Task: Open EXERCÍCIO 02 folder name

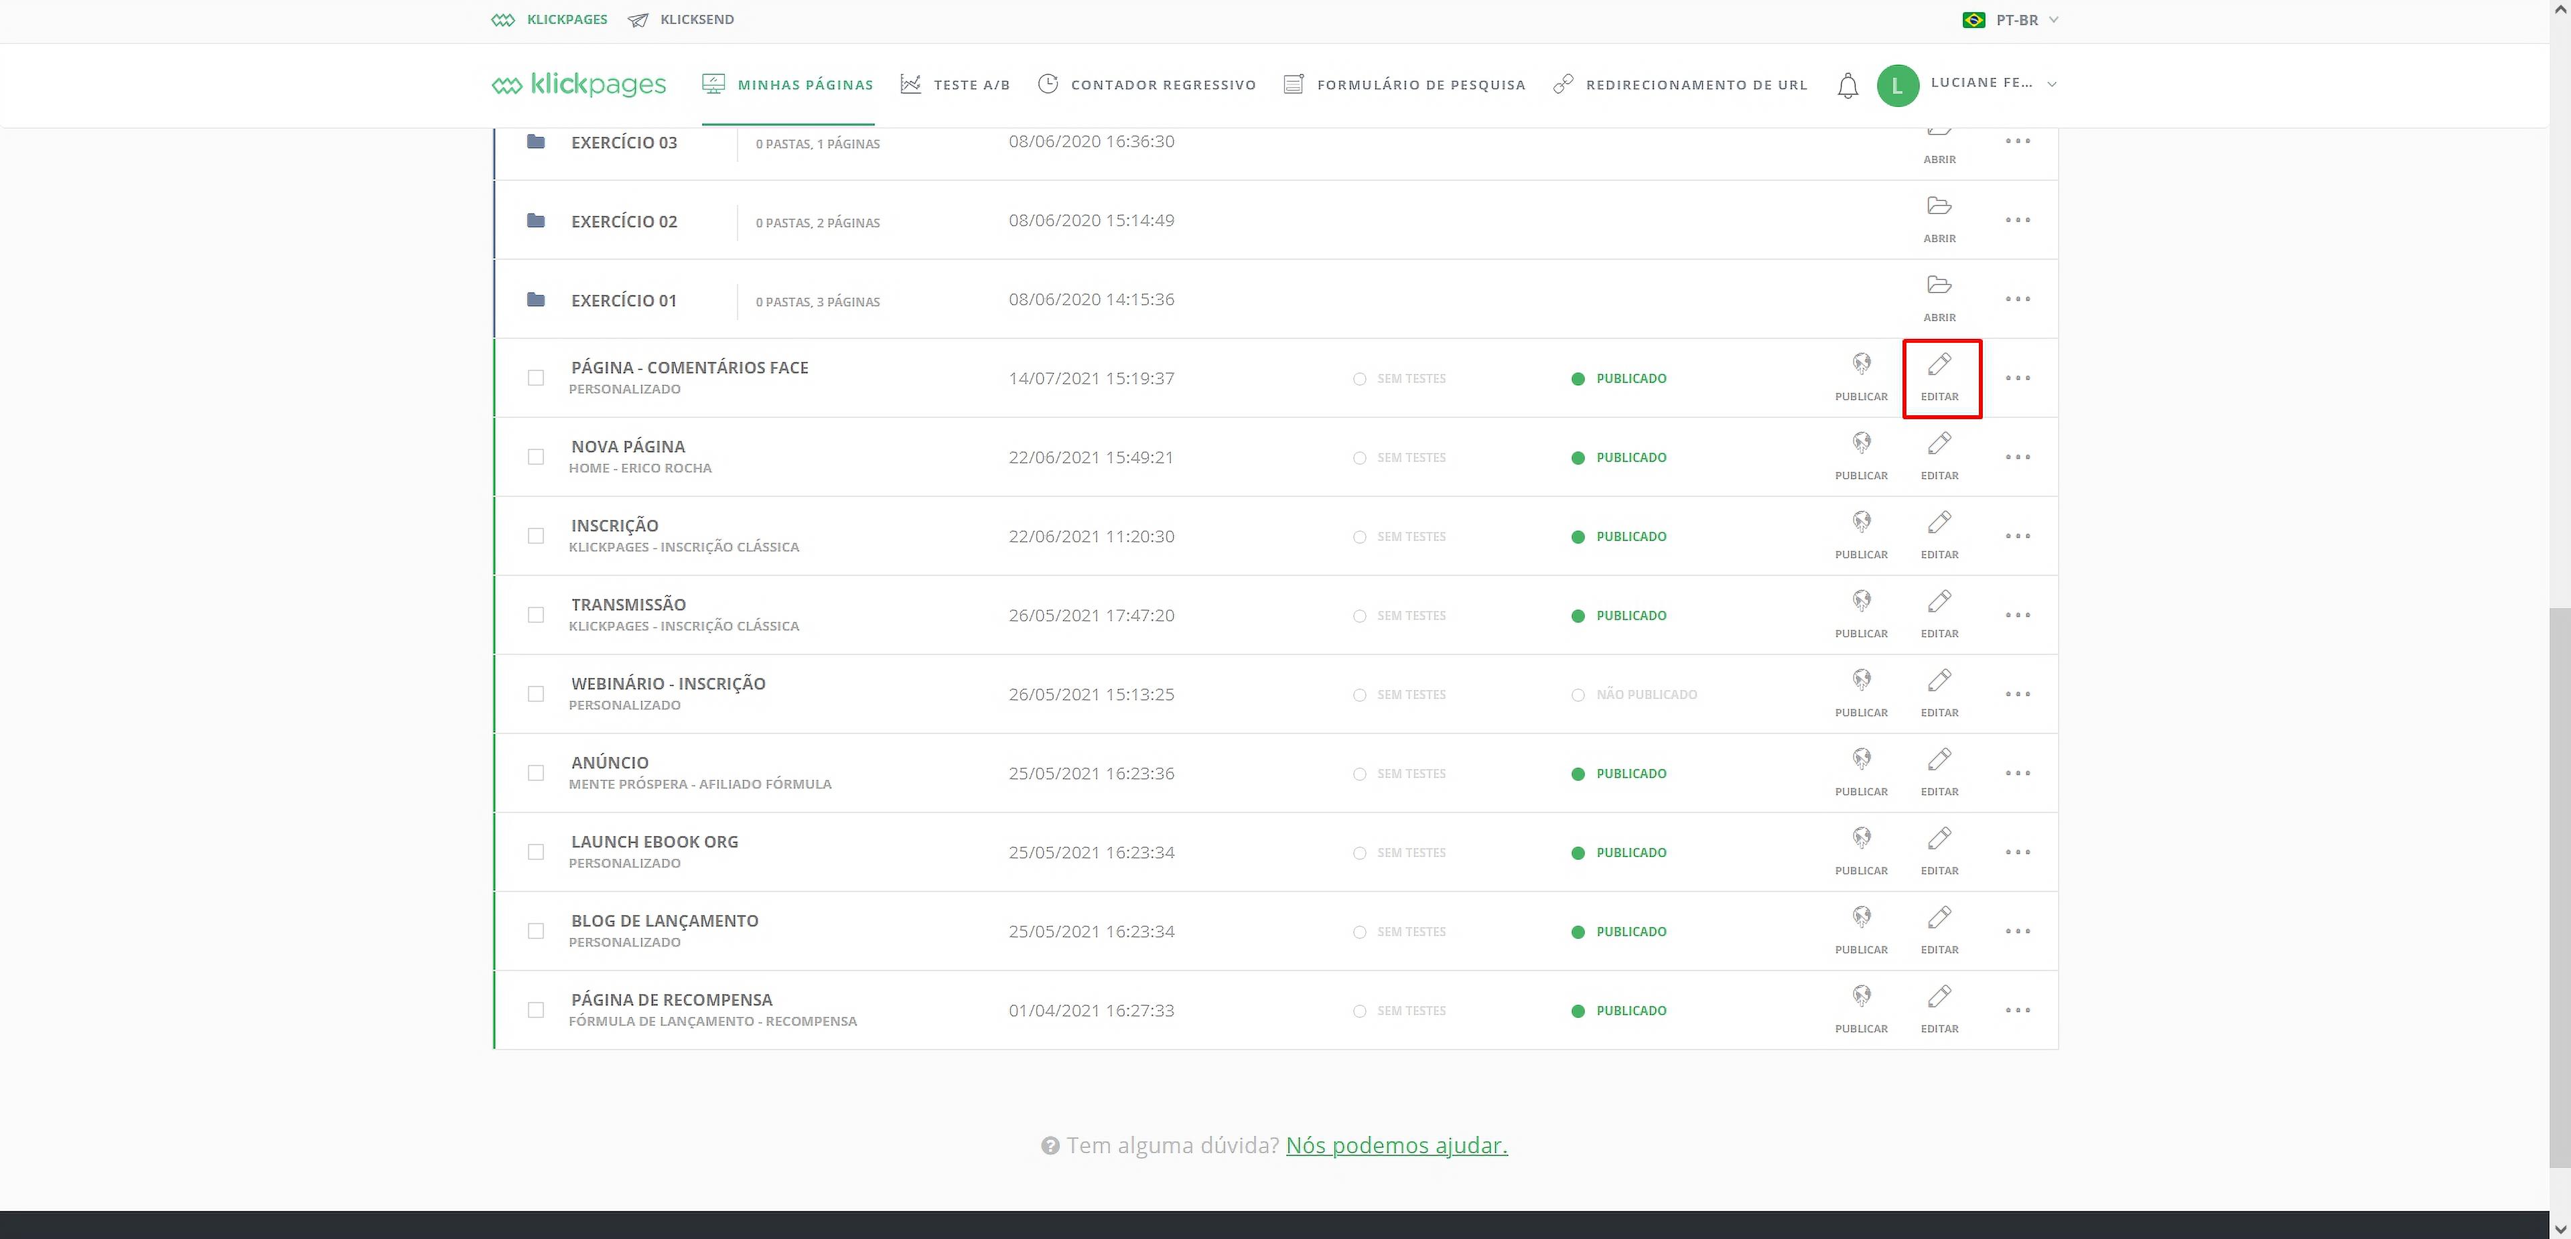Action: click(x=624, y=222)
